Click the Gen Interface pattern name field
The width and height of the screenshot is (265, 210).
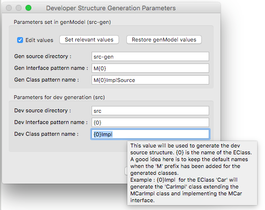tap(150, 68)
